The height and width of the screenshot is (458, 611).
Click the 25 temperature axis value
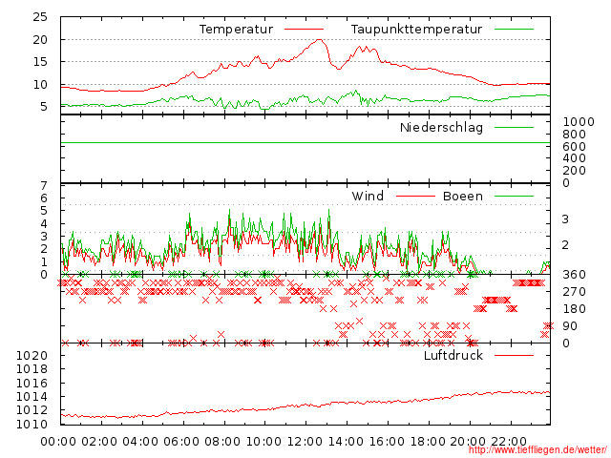point(40,17)
